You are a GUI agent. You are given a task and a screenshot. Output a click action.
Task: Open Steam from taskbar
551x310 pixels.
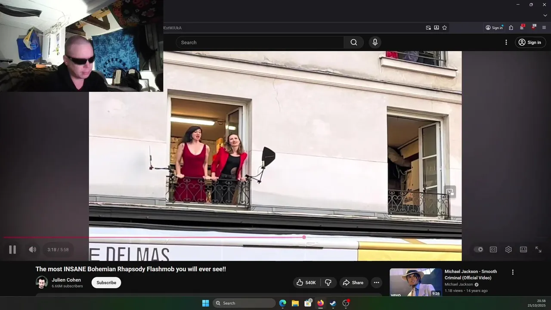333,303
